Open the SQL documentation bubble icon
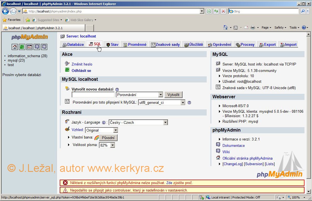This screenshot has width=312, height=201. pos(44,47)
